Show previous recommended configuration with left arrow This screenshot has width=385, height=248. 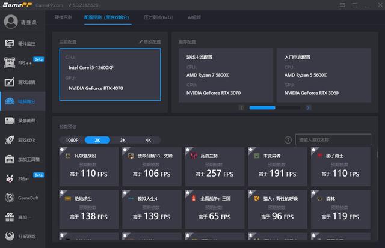(x=241, y=108)
